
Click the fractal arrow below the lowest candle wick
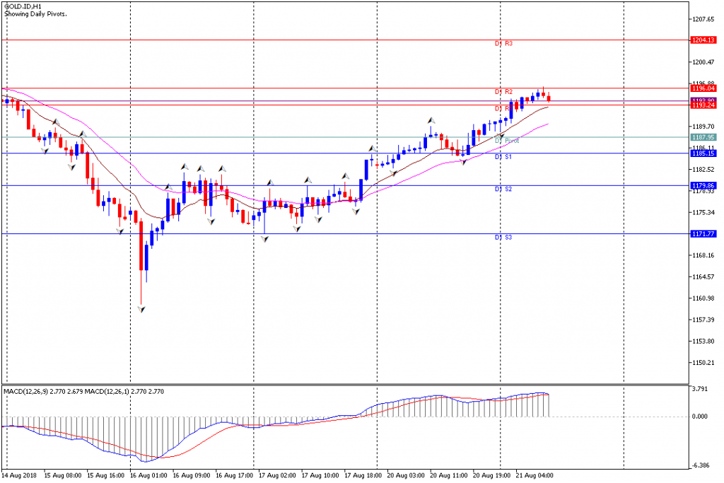(141, 309)
